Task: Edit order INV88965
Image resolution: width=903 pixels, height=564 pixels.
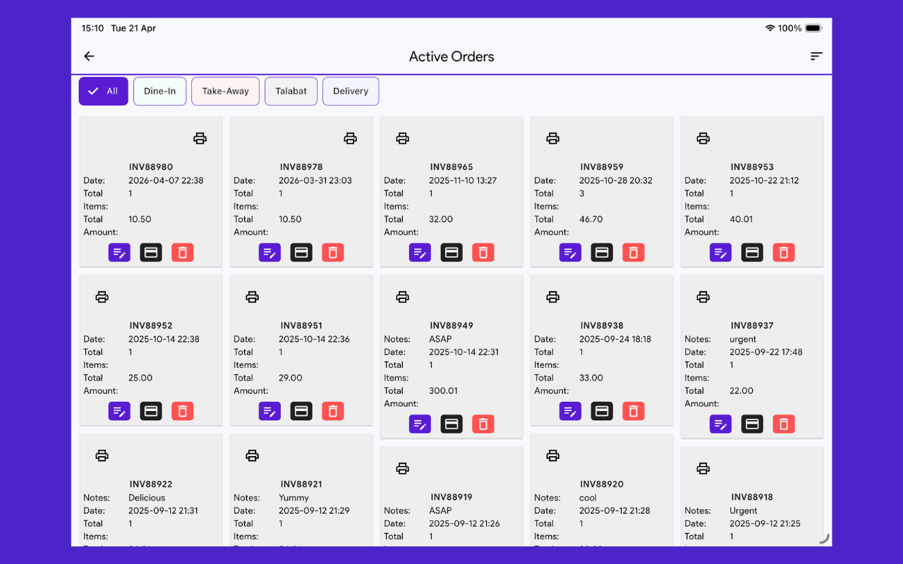Action: [x=420, y=252]
